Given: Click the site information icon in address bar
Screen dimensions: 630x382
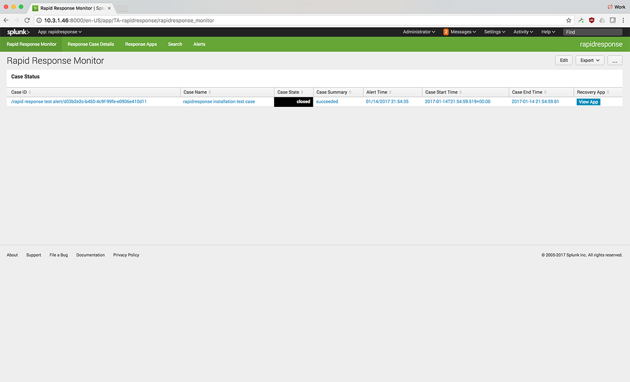Looking at the screenshot, I should (39, 20).
